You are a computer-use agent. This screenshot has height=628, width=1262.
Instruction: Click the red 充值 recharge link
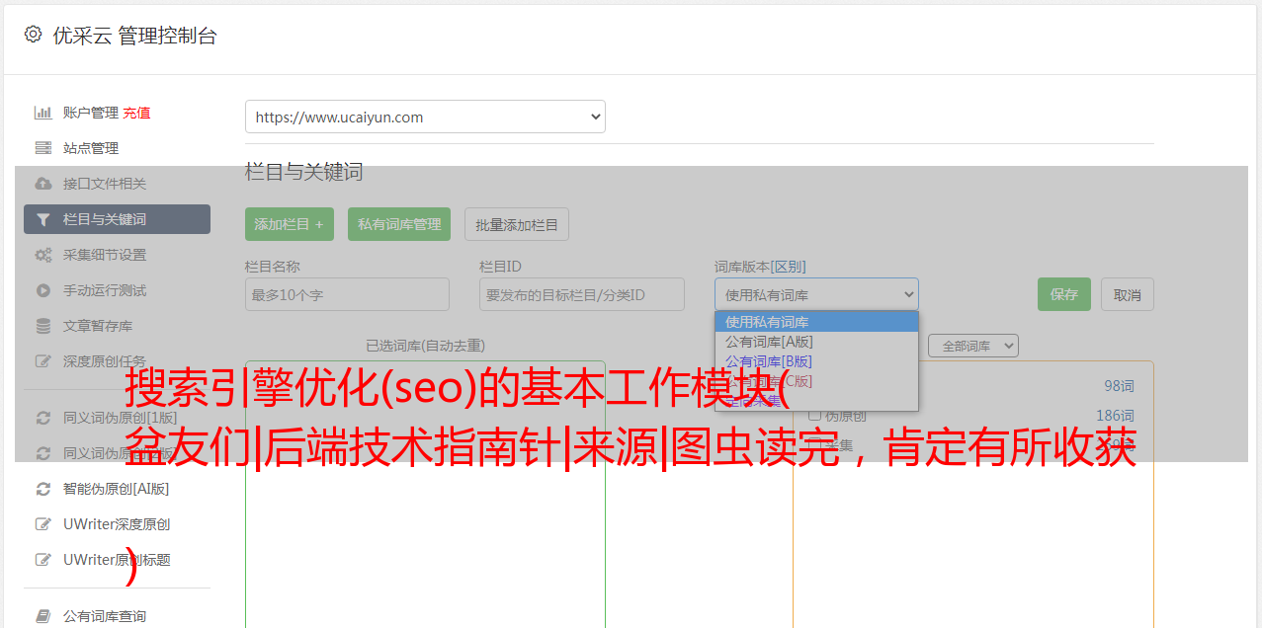(136, 113)
